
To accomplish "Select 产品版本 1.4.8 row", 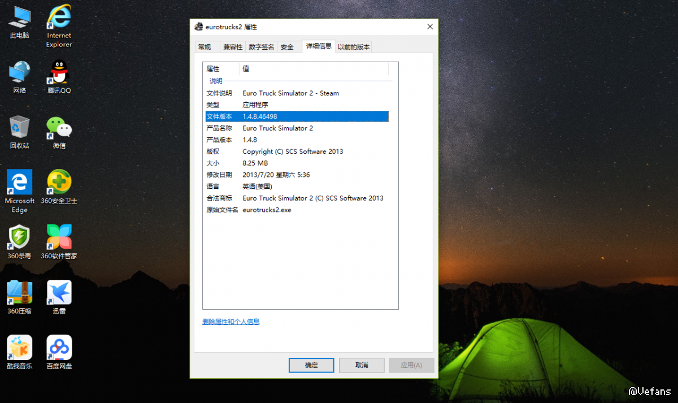I will (x=297, y=140).
